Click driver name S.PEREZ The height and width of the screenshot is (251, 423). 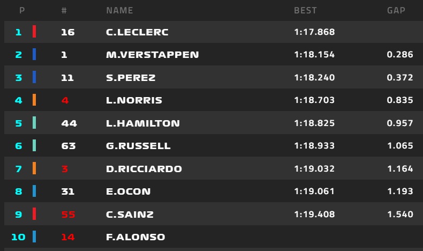(131, 78)
